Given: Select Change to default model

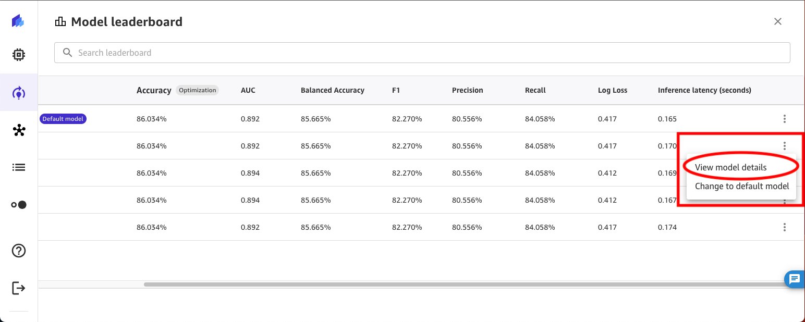Looking at the screenshot, I should 742,186.
